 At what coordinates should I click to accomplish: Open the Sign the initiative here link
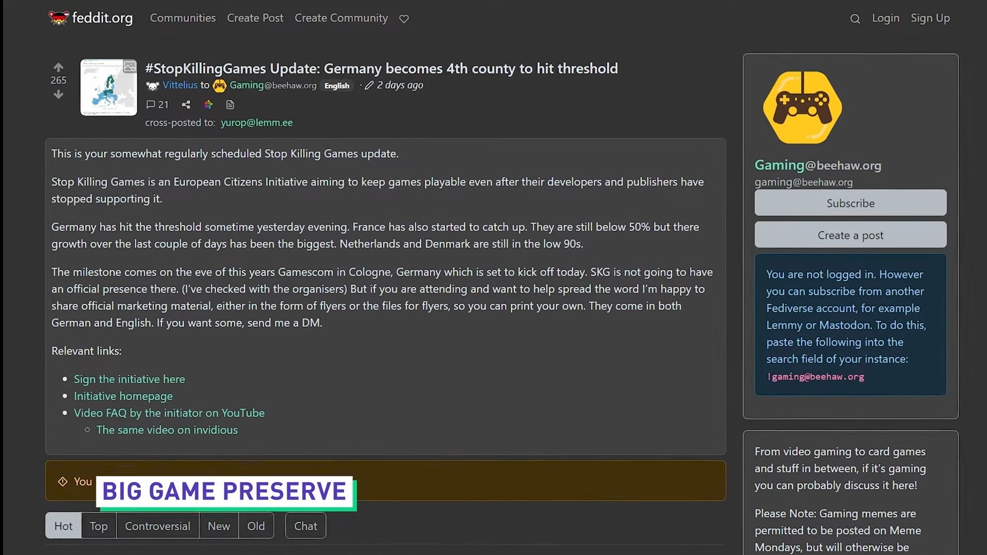(x=129, y=379)
